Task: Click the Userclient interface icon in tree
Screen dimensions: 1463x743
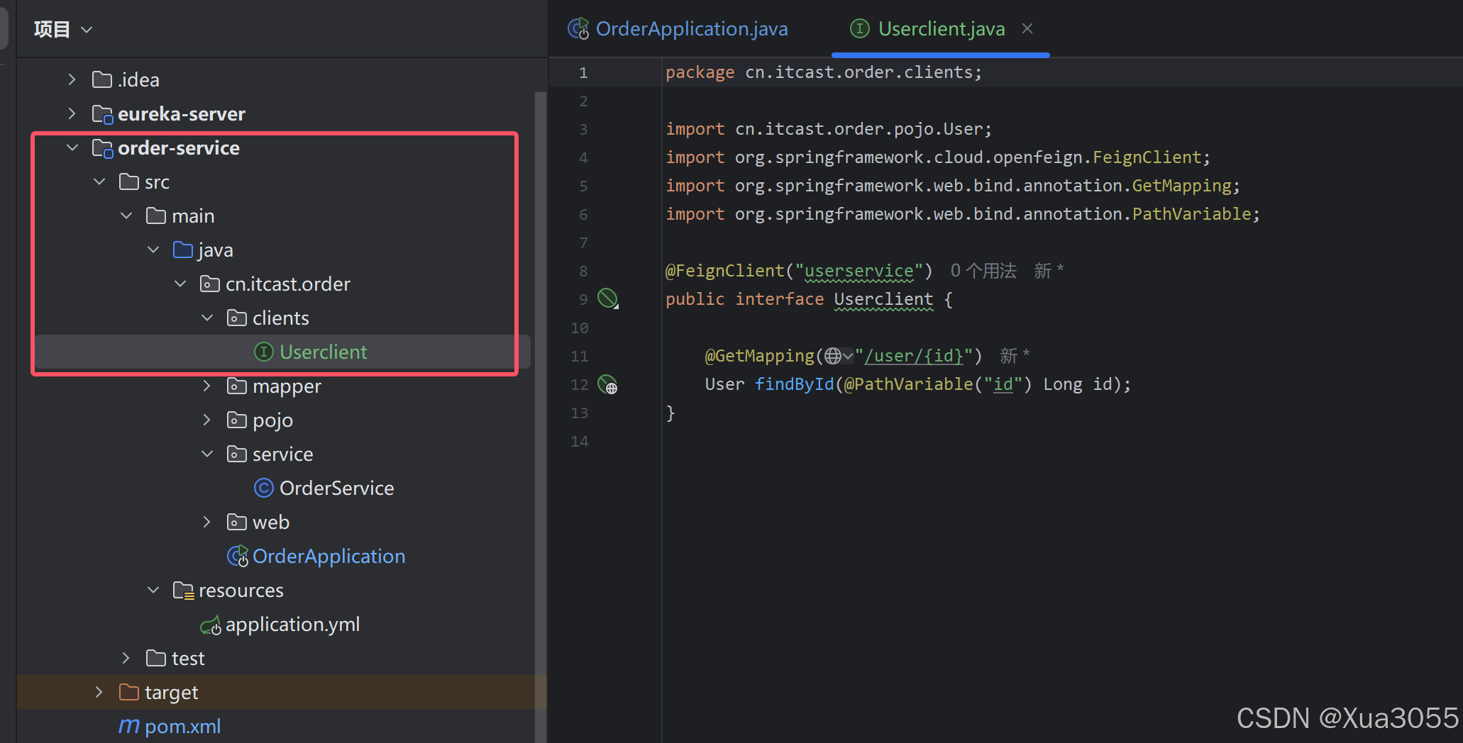Action: 264,352
